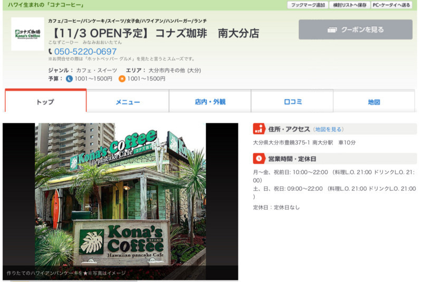Click the category tags line カフェ/コーヒー/パンケーキ

127,21
